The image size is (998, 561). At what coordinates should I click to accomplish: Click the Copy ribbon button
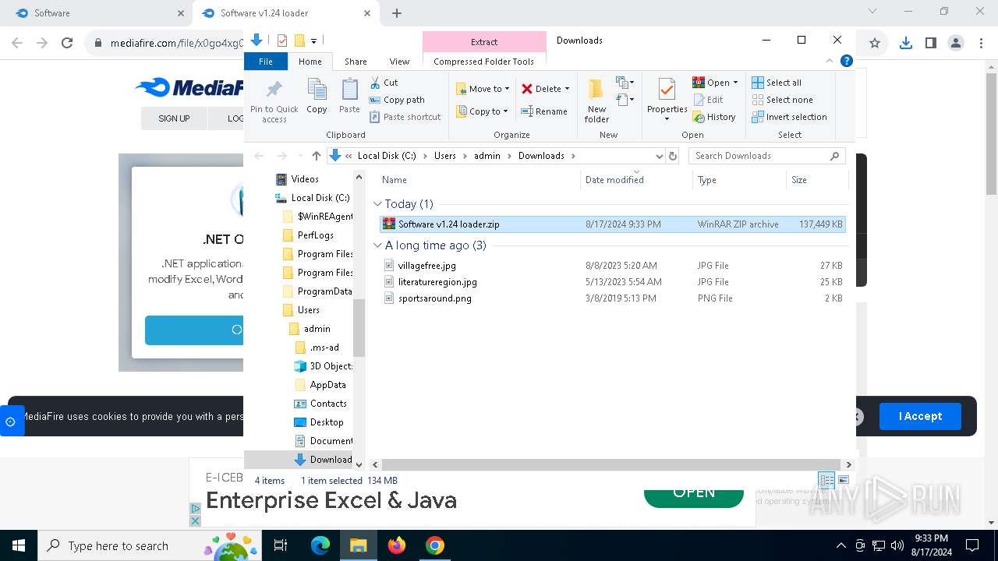(317, 97)
